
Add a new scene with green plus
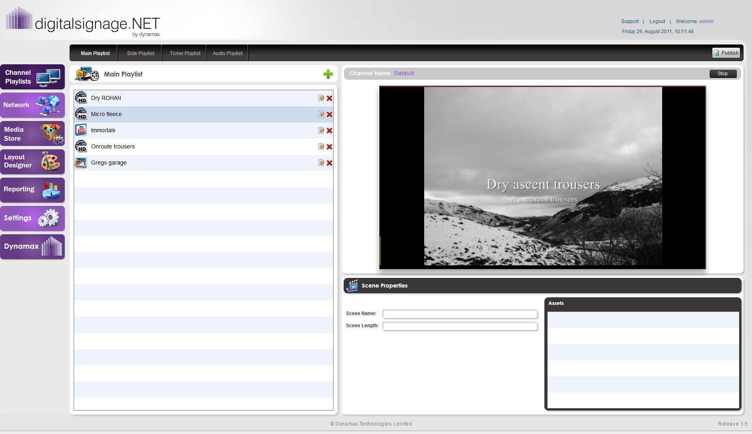pos(328,74)
